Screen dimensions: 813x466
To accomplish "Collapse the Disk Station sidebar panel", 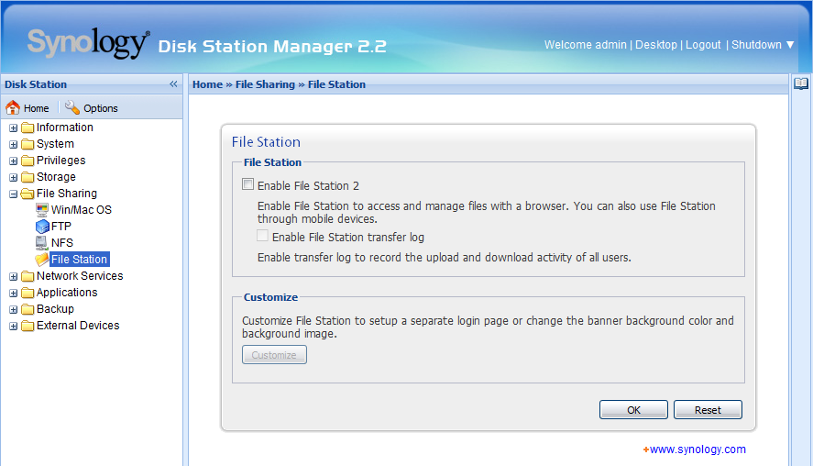I will (173, 84).
